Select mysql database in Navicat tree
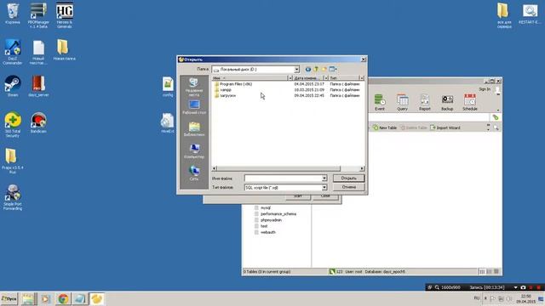545x306 pixels. coord(265,207)
